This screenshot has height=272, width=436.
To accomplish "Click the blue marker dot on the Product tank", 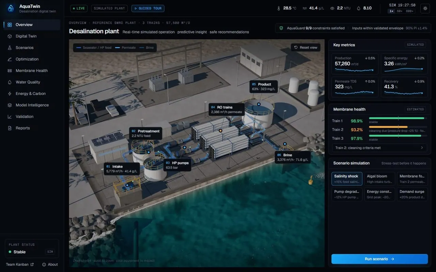I will pos(259,104).
